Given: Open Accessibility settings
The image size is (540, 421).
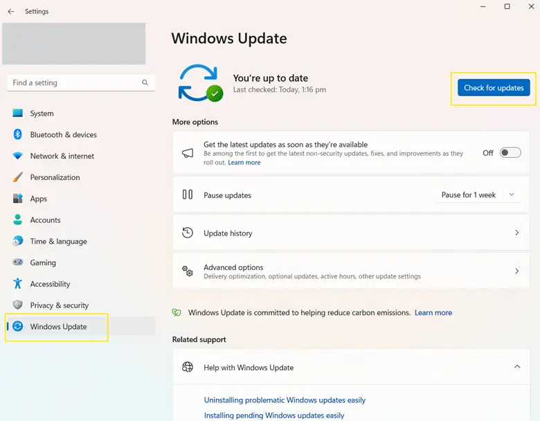Looking at the screenshot, I should 81,284.
